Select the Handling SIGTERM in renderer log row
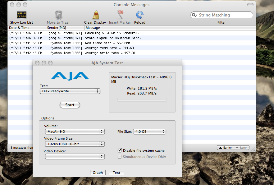This screenshot has height=185, width=274. 132,33
